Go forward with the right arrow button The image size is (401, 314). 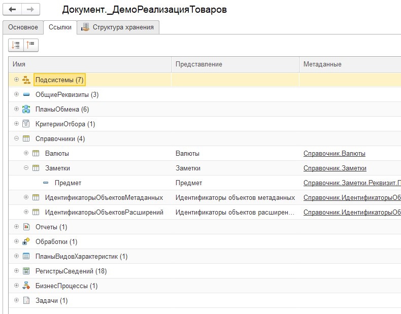30,10
